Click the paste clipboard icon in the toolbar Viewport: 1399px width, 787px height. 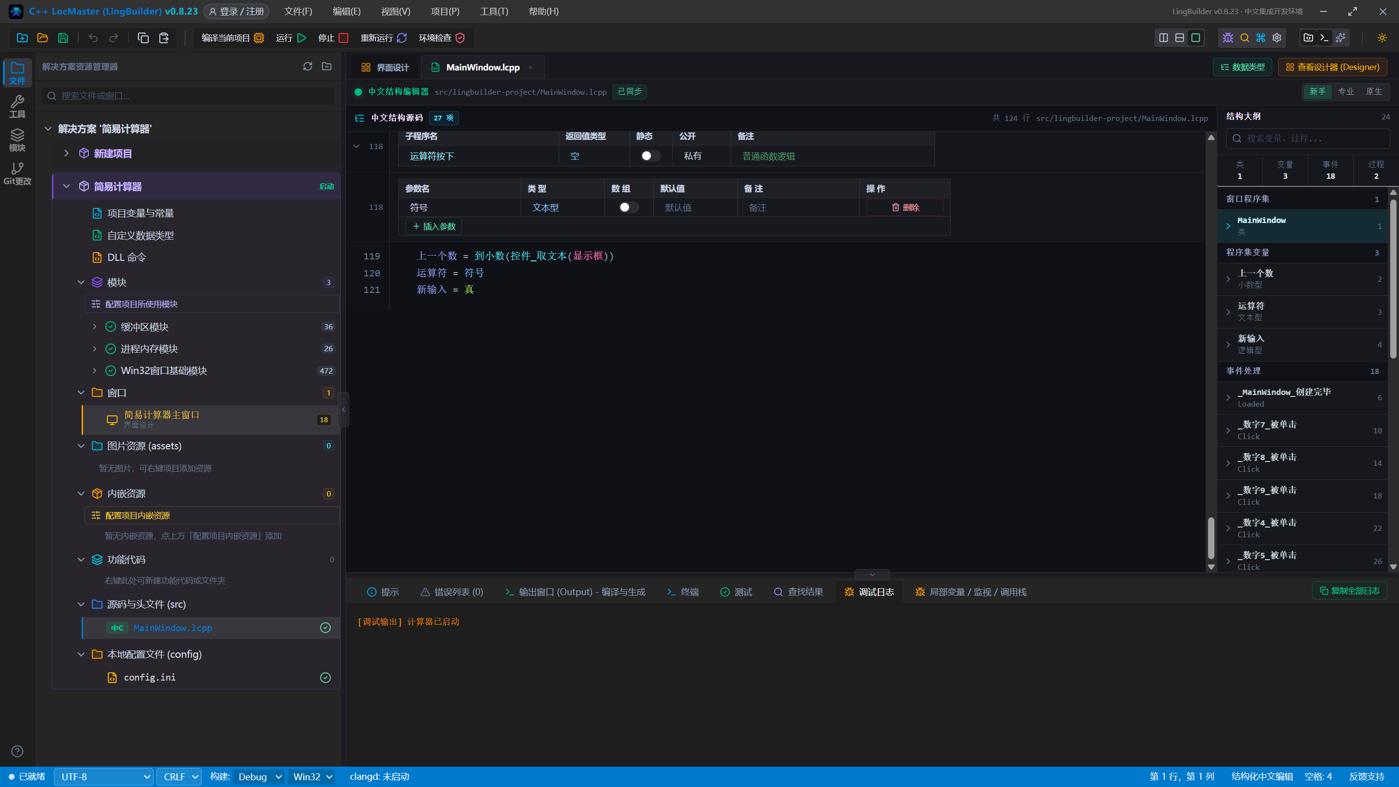click(164, 37)
